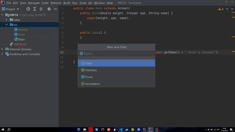Choose Class in New Java Class list
This screenshot has height=132, width=235.
click(116, 63)
